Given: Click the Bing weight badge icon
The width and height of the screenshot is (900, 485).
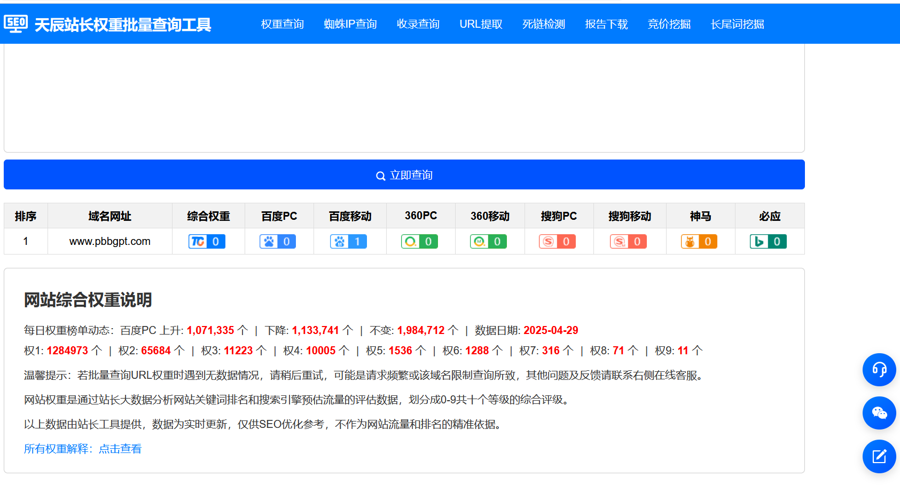Looking at the screenshot, I should coord(768,242).
